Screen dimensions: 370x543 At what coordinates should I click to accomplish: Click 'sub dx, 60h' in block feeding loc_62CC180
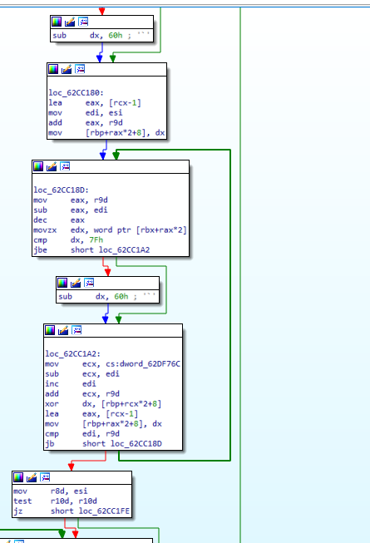[87, 35]
